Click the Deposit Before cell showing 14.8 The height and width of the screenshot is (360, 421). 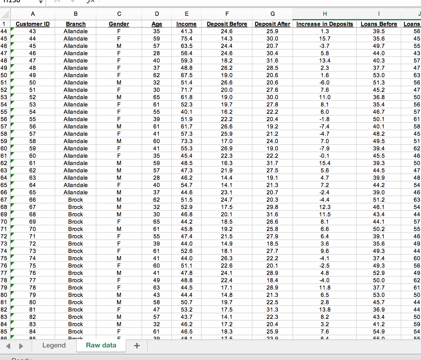(227, 295)
